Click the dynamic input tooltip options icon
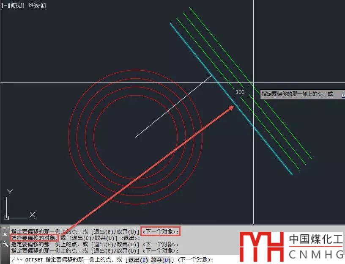Screen dimensions: 345x264 [343, 94]
